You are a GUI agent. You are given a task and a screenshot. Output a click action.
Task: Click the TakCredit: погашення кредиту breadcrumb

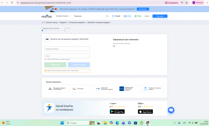tap(99, 22)
